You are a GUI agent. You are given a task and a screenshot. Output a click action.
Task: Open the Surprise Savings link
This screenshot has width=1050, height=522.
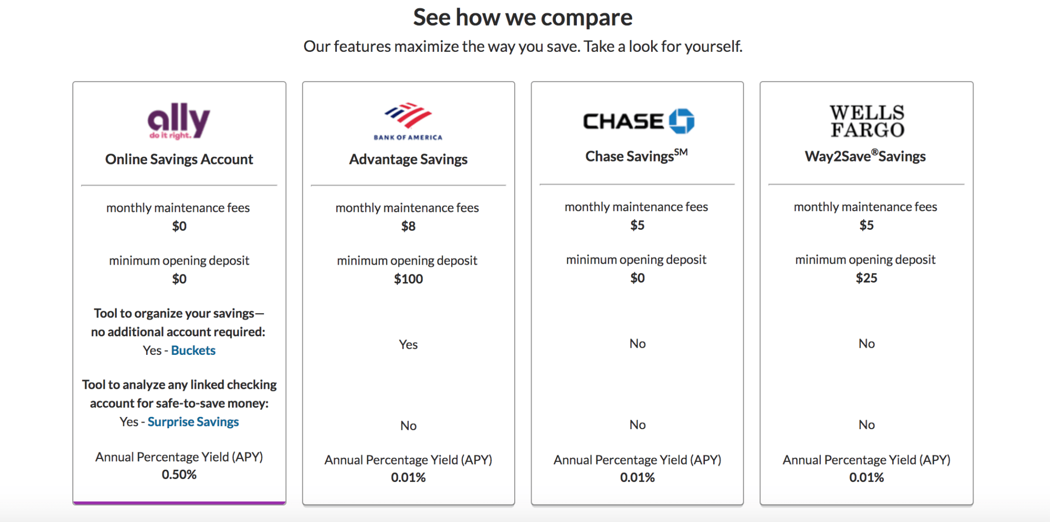tap(193, 422)
